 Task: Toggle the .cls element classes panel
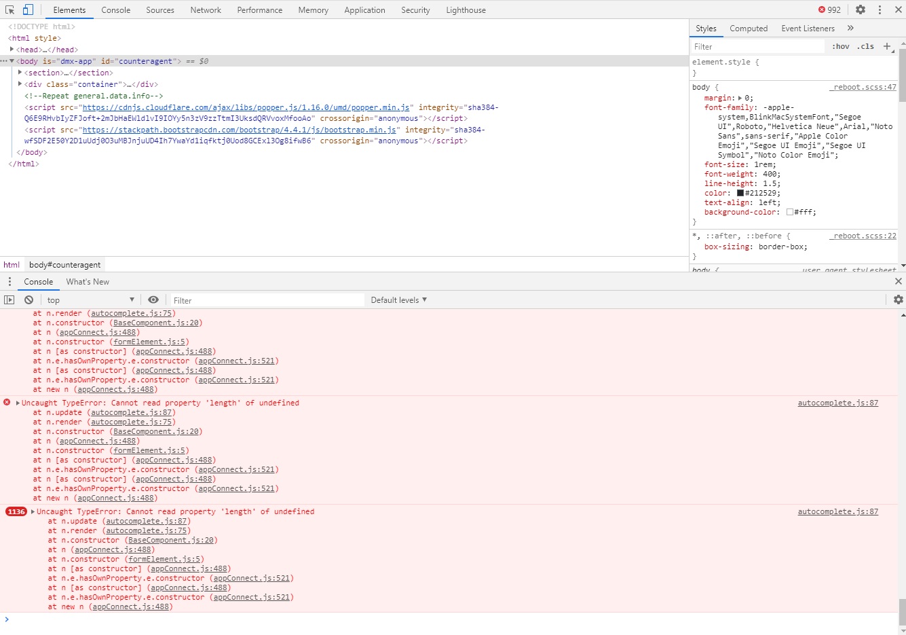coord(865,46)
